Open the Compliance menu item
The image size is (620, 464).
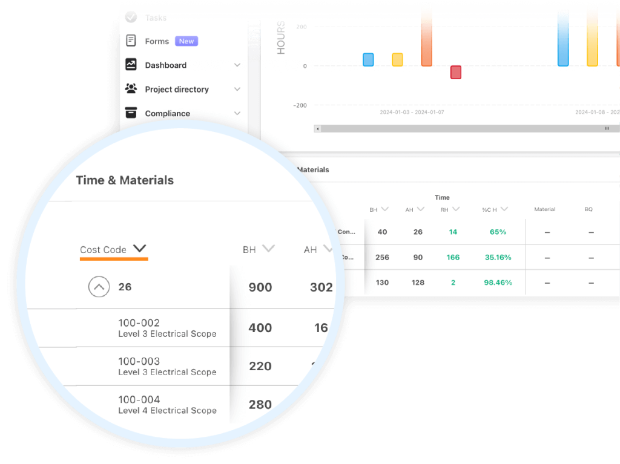tap(167, 114)
